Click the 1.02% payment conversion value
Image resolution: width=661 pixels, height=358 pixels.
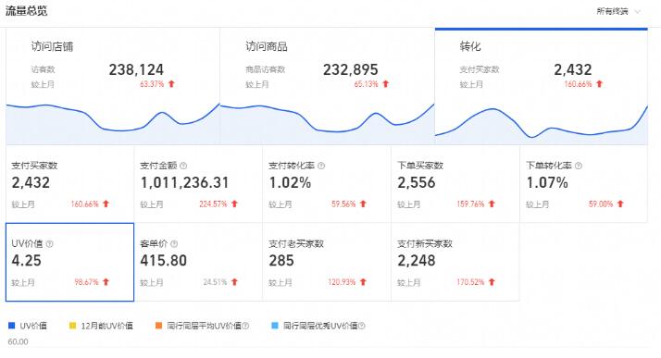[x=290, y=183]
